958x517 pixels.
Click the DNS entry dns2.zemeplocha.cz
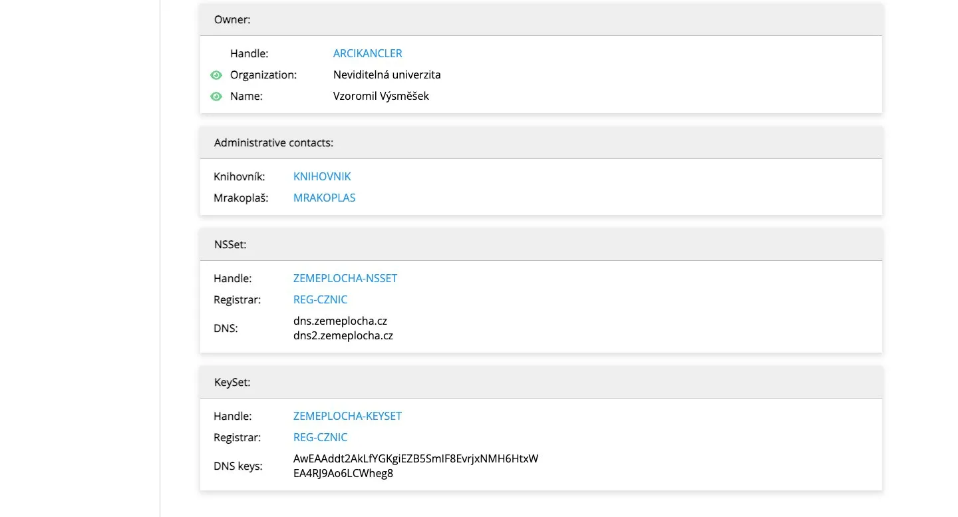343,335
